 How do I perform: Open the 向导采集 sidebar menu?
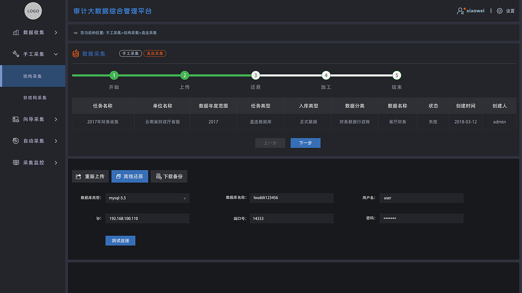tap(33, 119)
